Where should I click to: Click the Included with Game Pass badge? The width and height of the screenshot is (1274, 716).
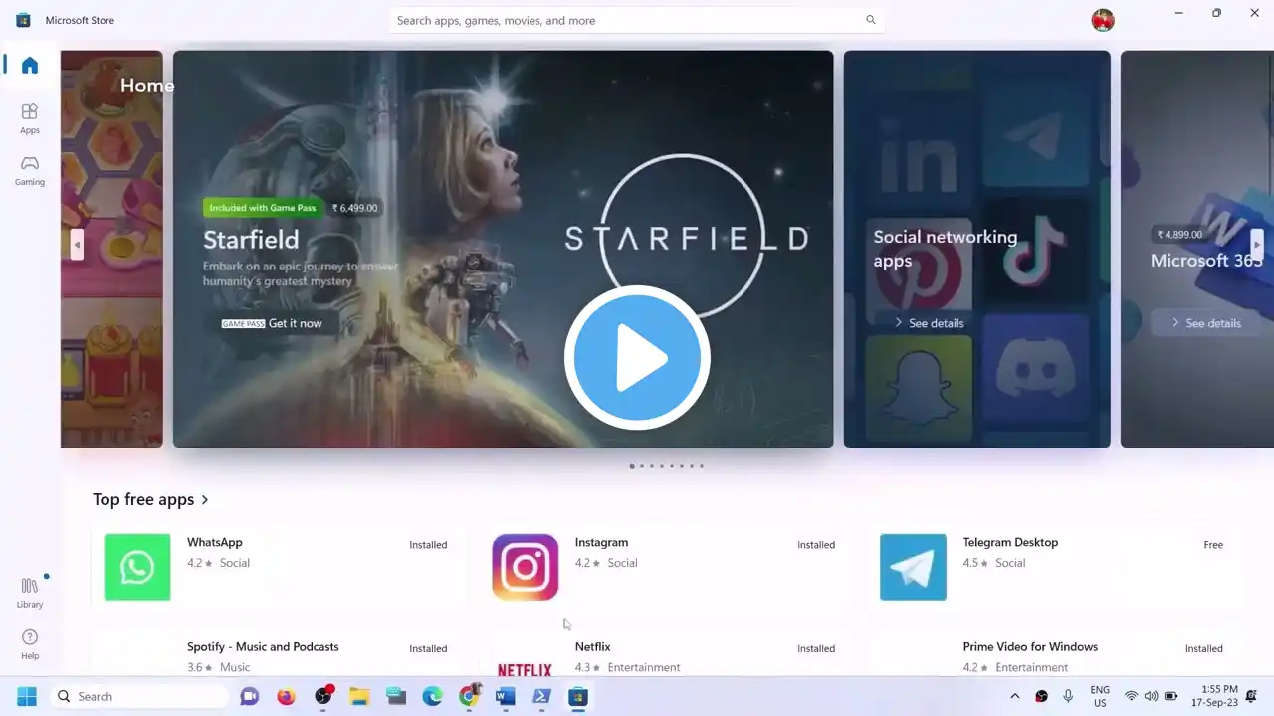point(263,208)
